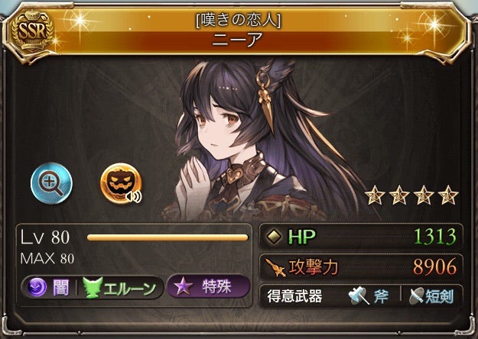Click the fourth uncap star
The width and height of the screenshot is (478, 339).
pyautogui.click(x=448, y=195)
